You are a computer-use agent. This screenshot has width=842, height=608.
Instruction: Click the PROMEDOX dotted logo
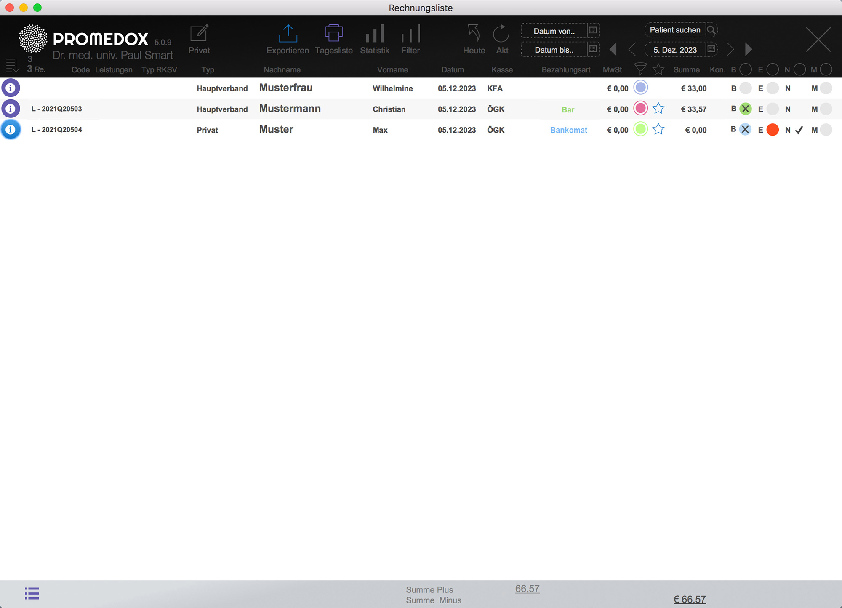coord(33,39)
